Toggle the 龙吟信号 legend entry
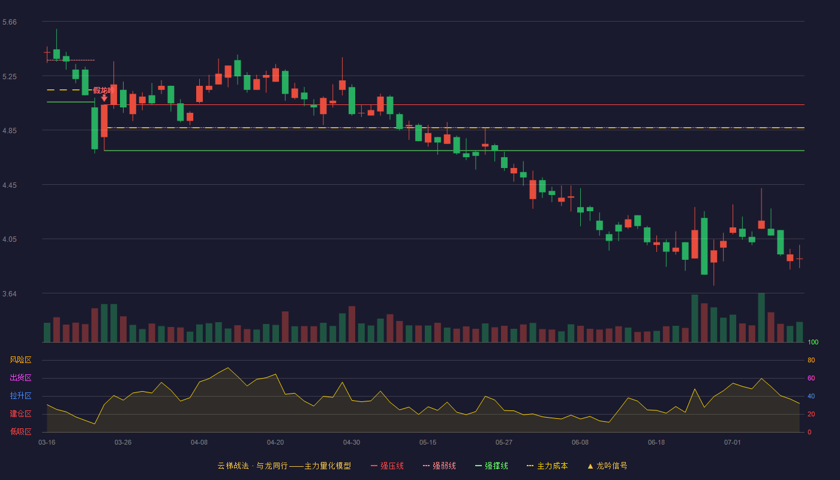The image size is (840, 480). click(607, 466)
